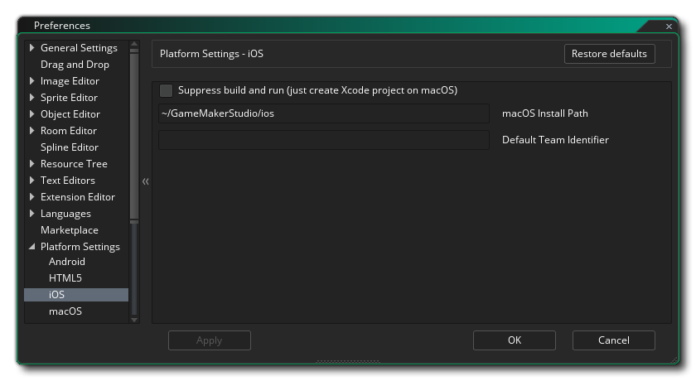Focus the Default Team Identifier field

[324, 140]
